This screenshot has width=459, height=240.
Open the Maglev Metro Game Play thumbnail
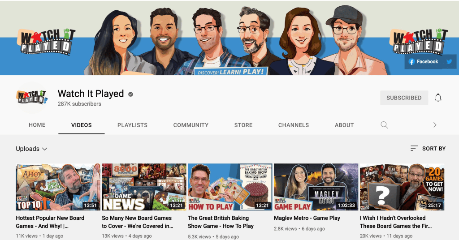[x=316, y=187]
